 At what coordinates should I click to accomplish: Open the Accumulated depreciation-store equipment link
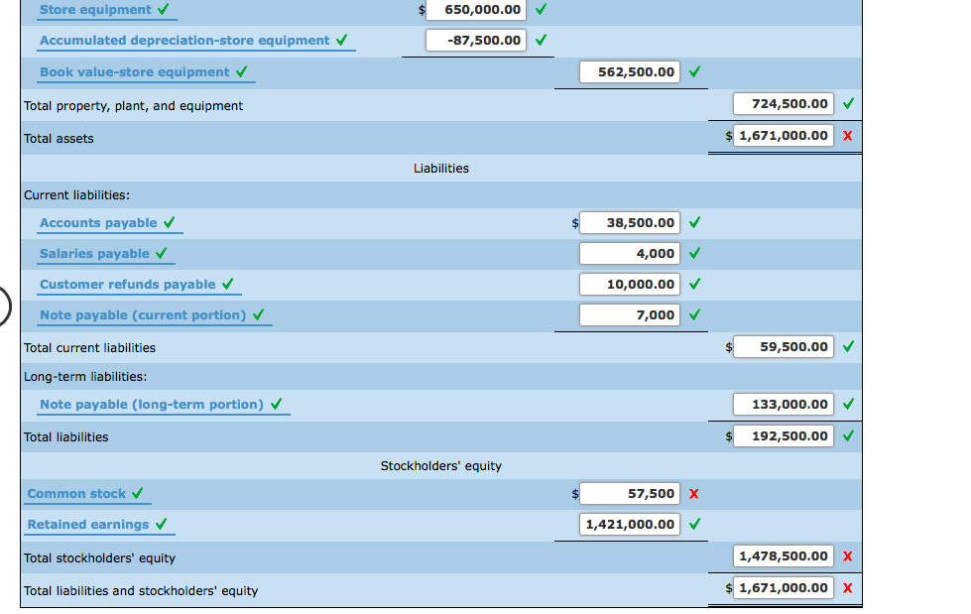click(x=186, y=41)
